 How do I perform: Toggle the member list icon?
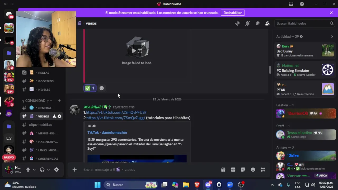(267, 23)
